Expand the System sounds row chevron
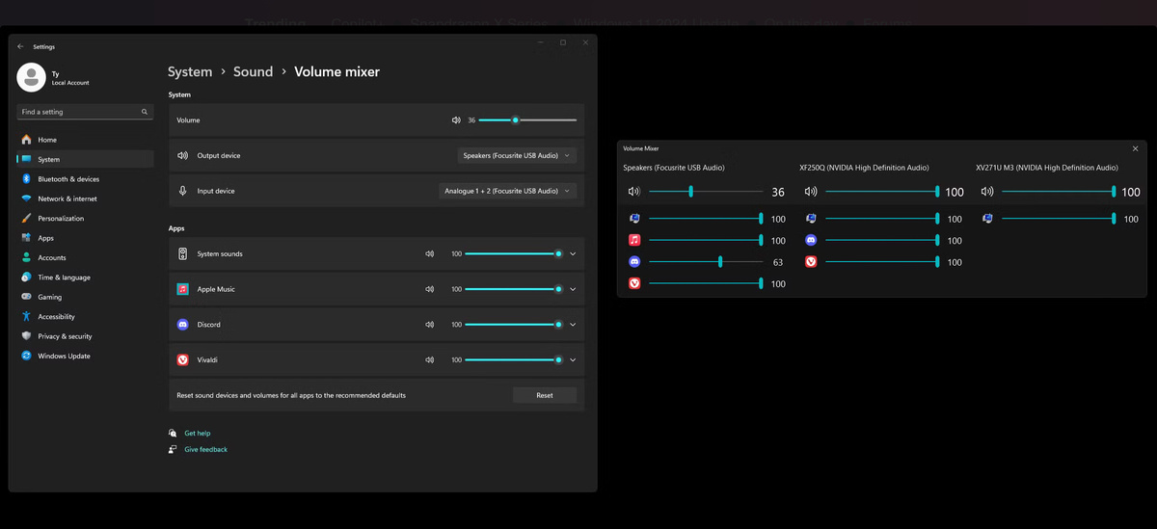This screenshot has width=1157, height=529. pyautogui.click(x=573, y=254)
